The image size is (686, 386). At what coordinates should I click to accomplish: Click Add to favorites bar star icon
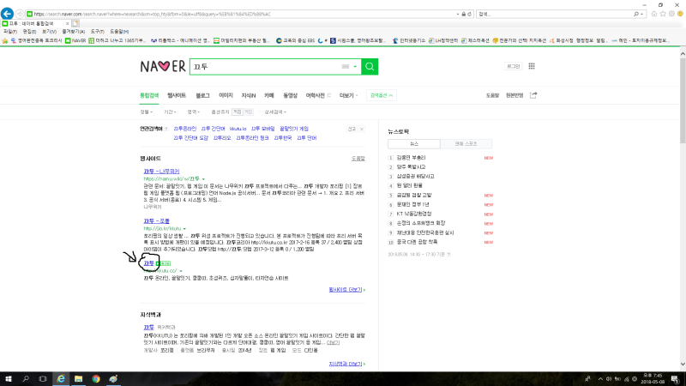pyautogui.click(x=5, y=40)
